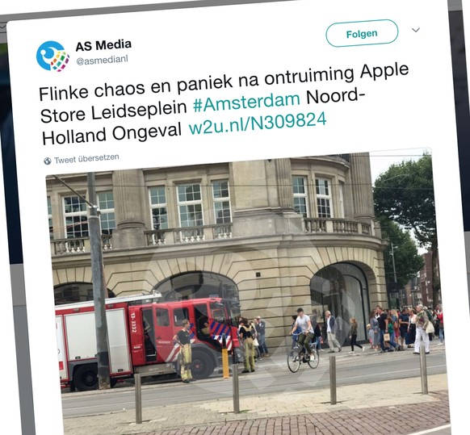
Task: Click the globe icon beside Tweet übersetzen
Action: point(48,161)
